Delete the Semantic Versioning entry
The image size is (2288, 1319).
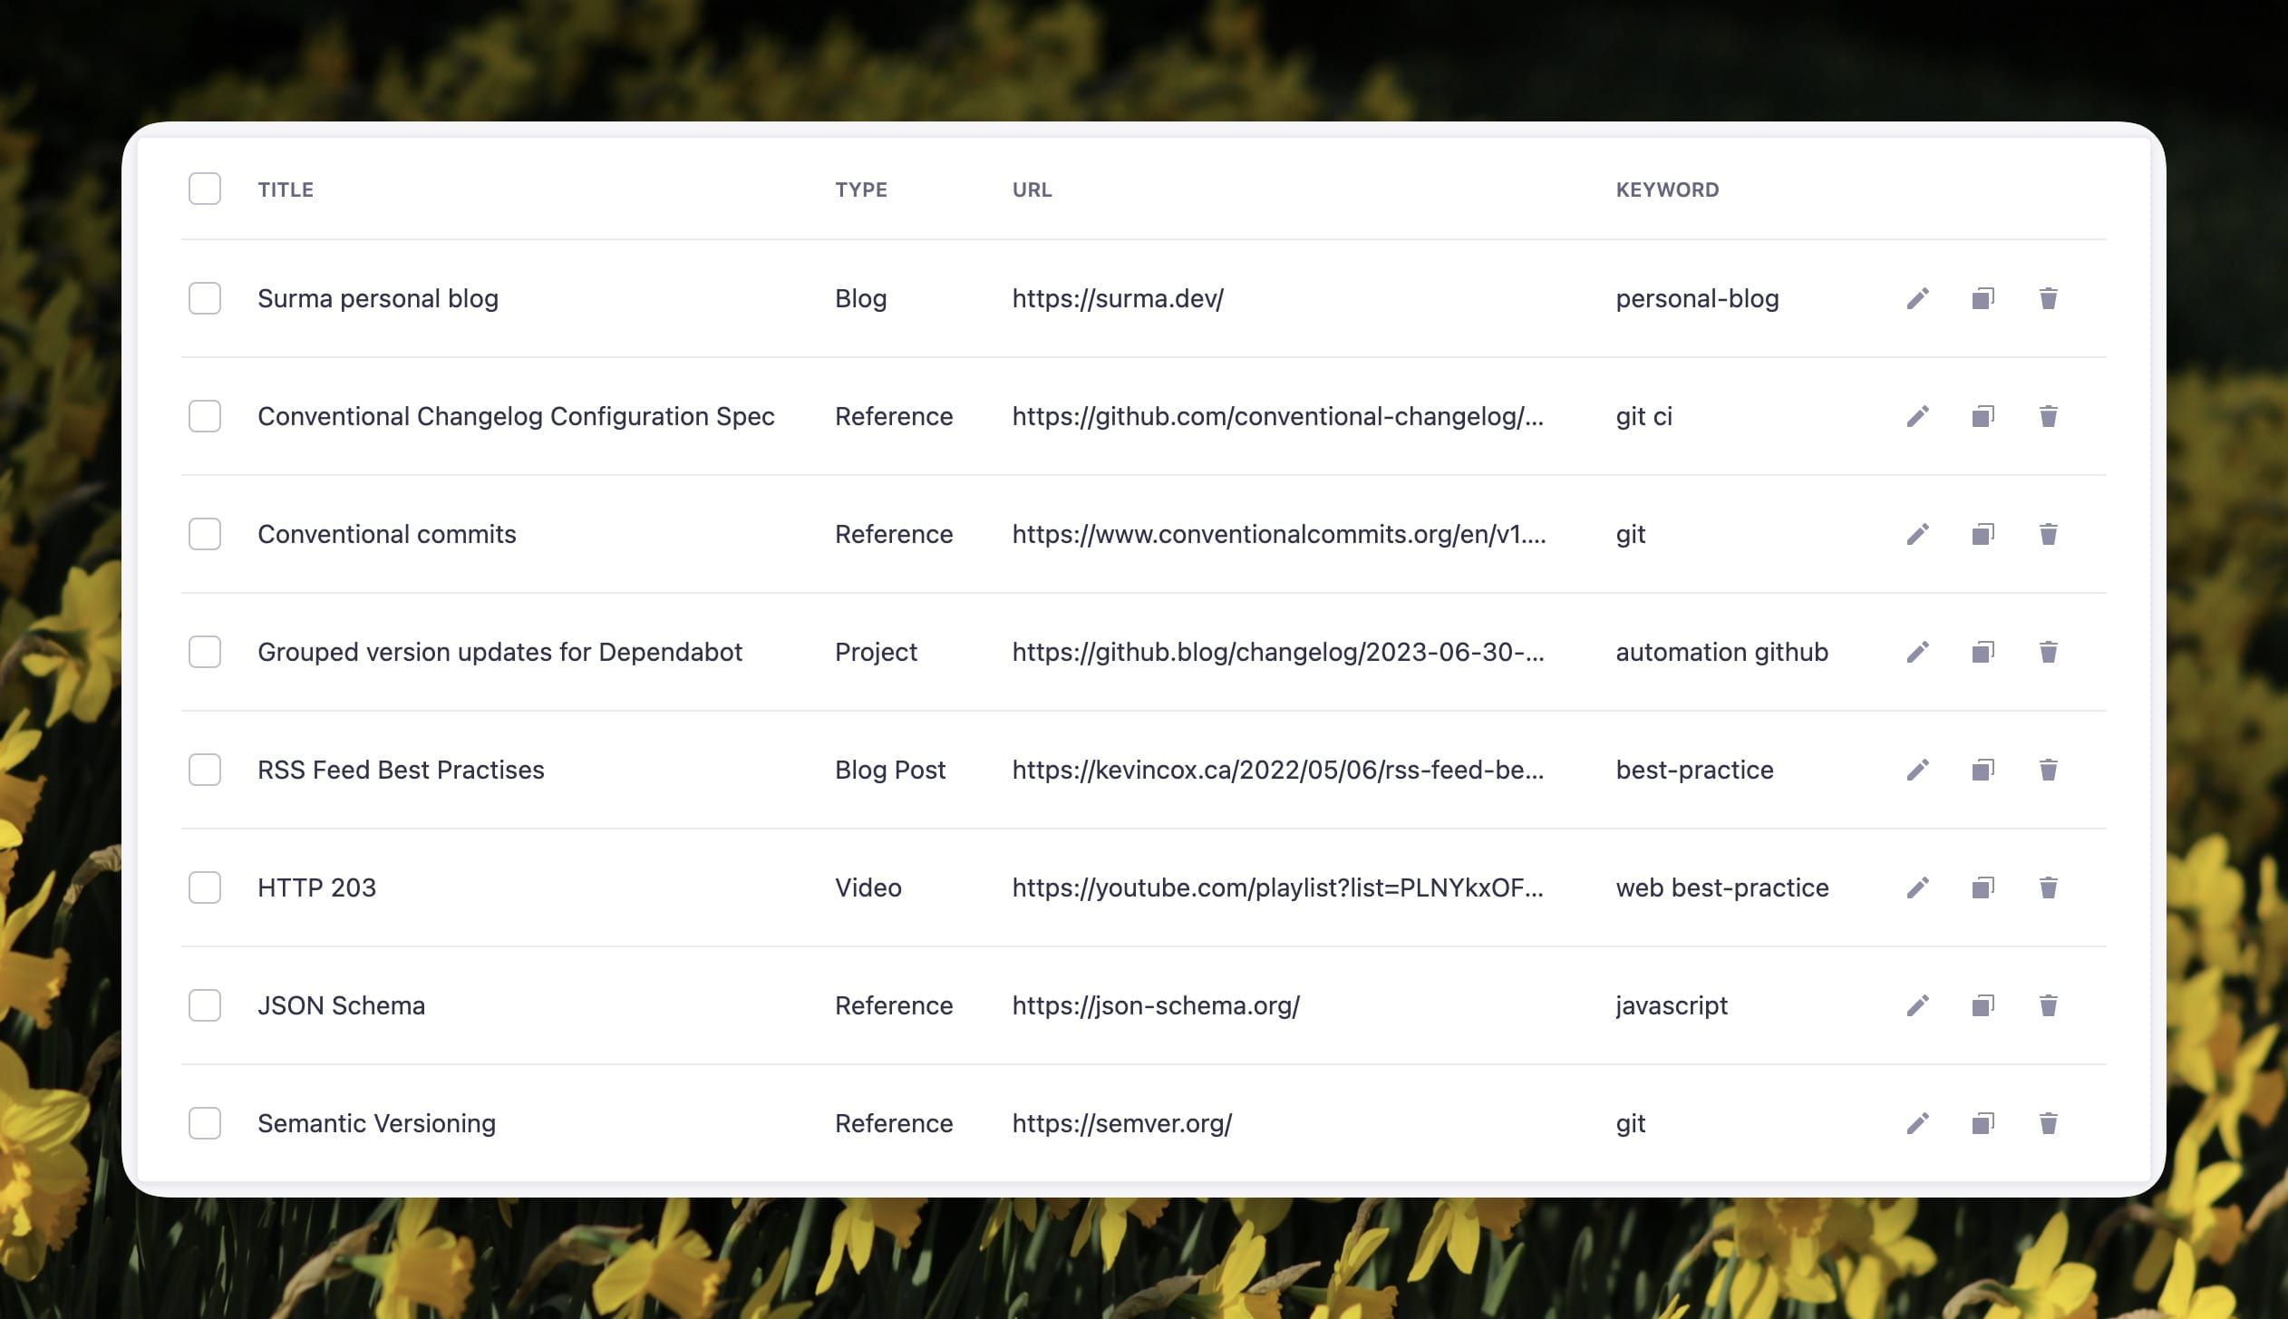[x=2048, y=1123]
